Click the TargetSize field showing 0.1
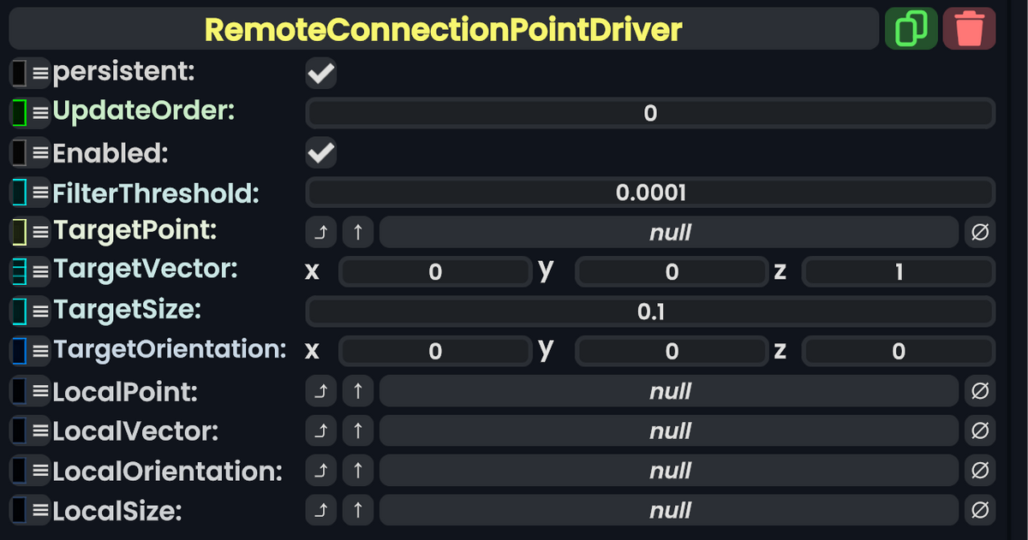Viewport: 1028px width, 540px height. click(649, 311)
